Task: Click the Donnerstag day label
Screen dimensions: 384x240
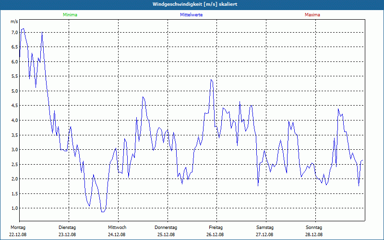Action: (166, 228)
